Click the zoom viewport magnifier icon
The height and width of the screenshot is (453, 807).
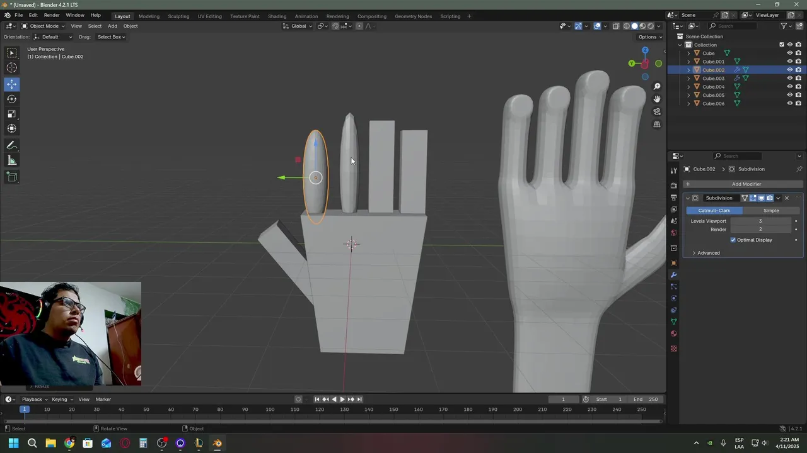(x=657, y=86)
